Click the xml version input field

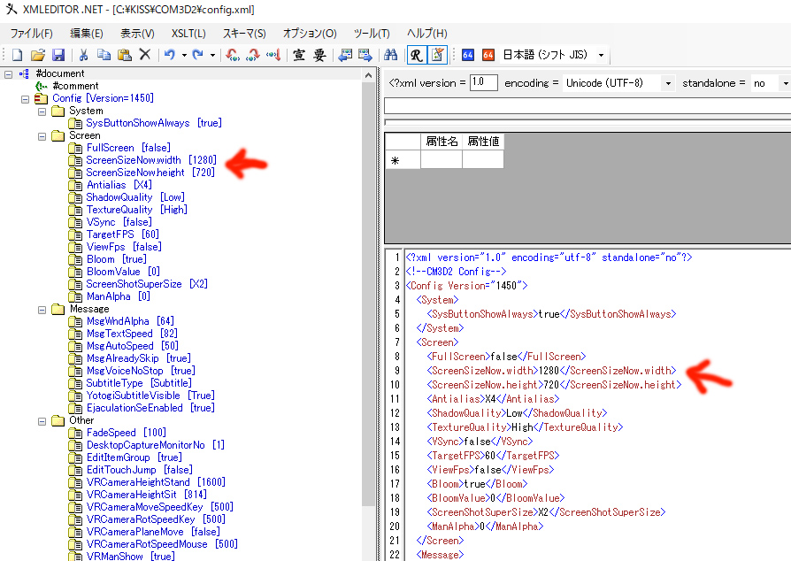(483, 82)
